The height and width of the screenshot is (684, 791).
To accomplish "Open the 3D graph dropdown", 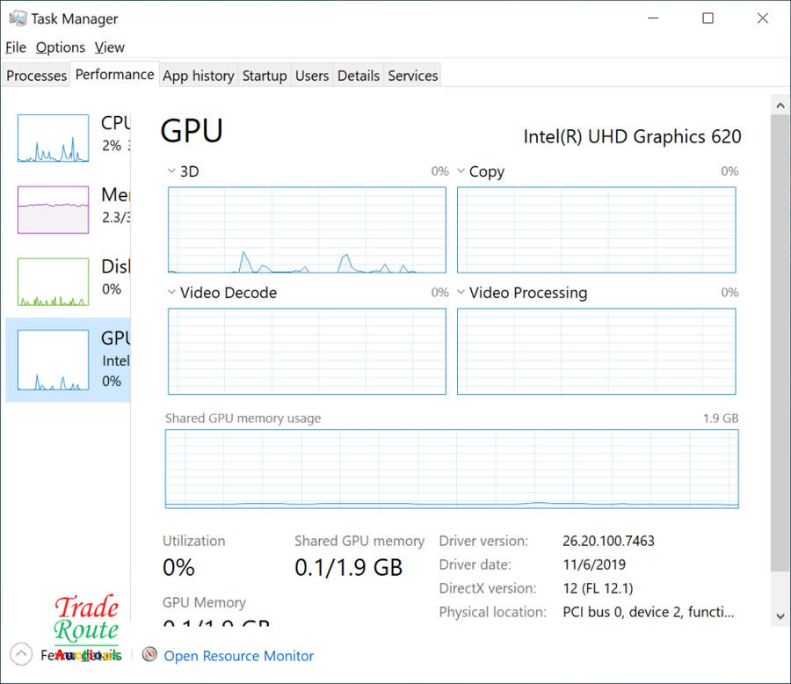I will (x=171, y=171).
